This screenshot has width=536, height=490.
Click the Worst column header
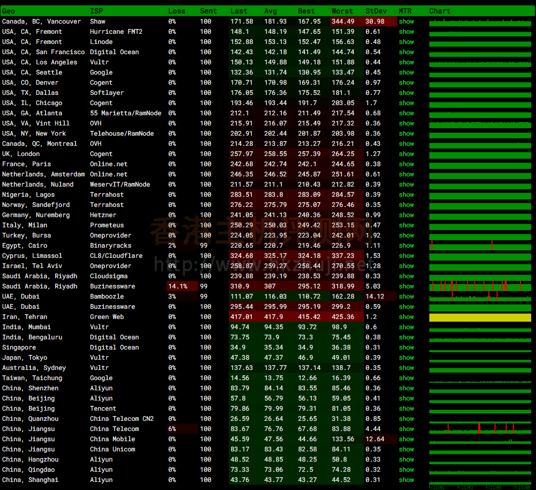[342, 11]
